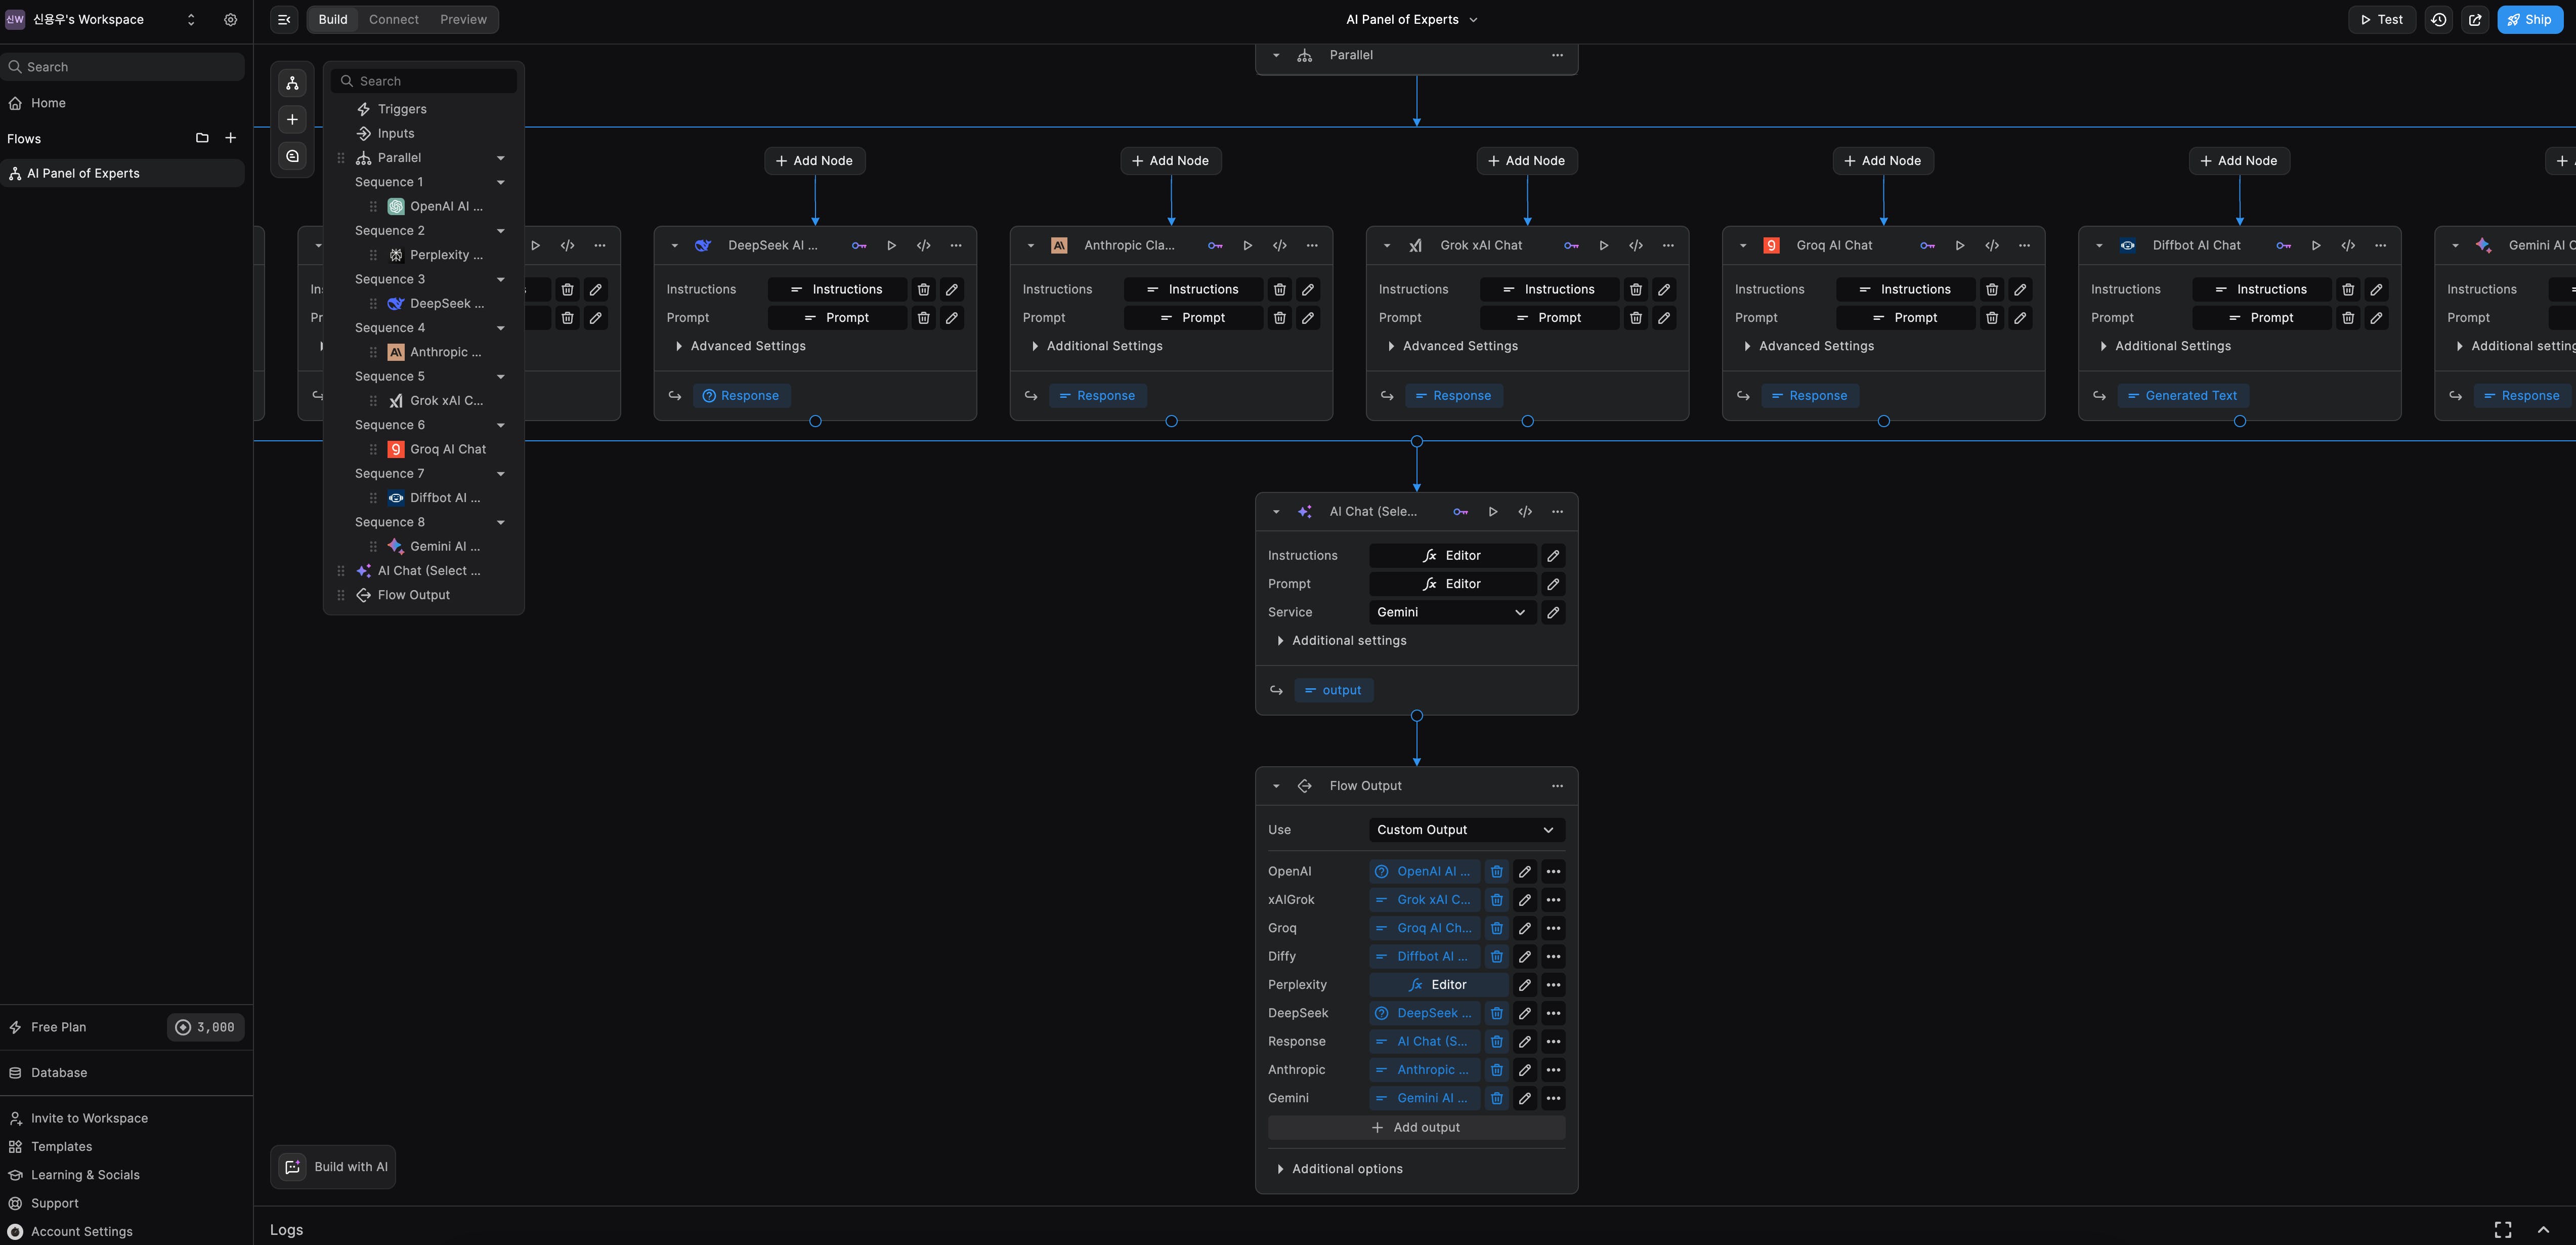This screenshot has height=1245, width=2576.
Task: Expand Logs panel with the chevron
Action: [x=2542, y=1230]
